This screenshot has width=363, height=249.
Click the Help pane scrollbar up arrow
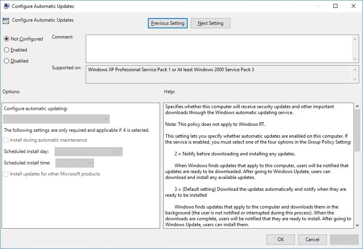pyautogui.click(x=357, y=106)
